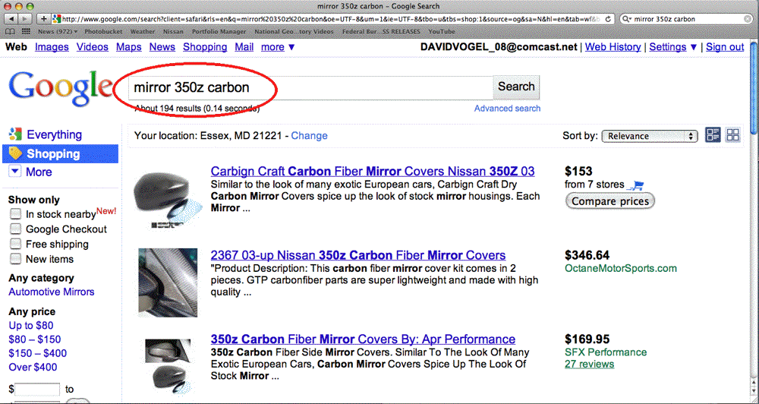The image size is (759, 404).
Task: Change the Essex, MD location
Action: (310, 136)
